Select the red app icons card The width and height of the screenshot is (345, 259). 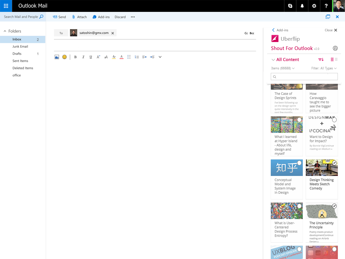click(334, 249)
